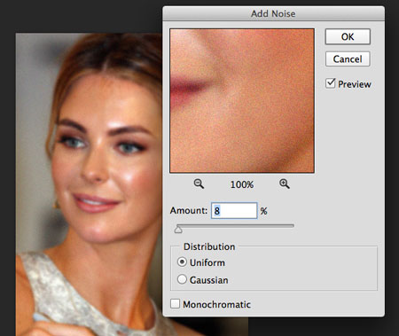Click the 100% zoom level readout
This screenshot has height=336, width=399.
tap(242, 184)
